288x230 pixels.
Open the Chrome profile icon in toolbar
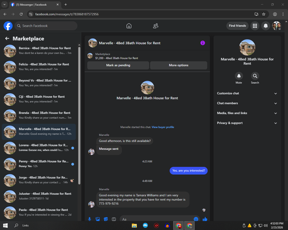coord(275,14)
